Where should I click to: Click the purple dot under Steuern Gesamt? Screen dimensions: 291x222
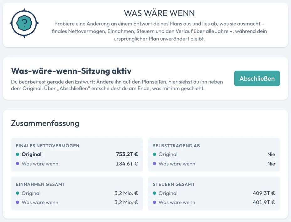tap(154, 202)
